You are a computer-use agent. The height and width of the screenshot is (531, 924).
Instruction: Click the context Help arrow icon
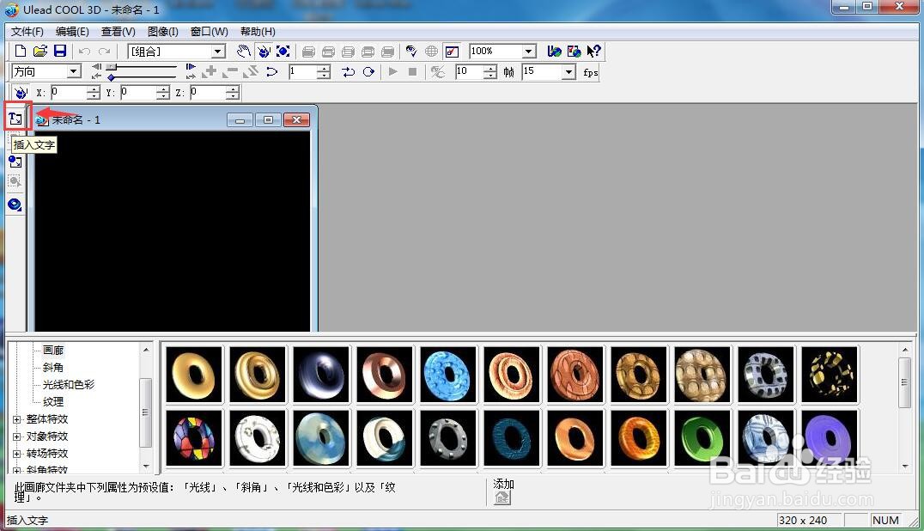tap(593, 52)
